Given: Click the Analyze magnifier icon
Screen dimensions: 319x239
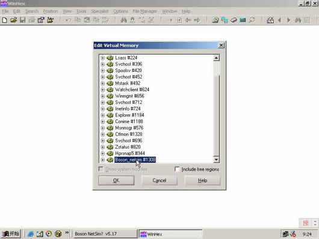Looking at the screenshot, I should coord(252,20).
